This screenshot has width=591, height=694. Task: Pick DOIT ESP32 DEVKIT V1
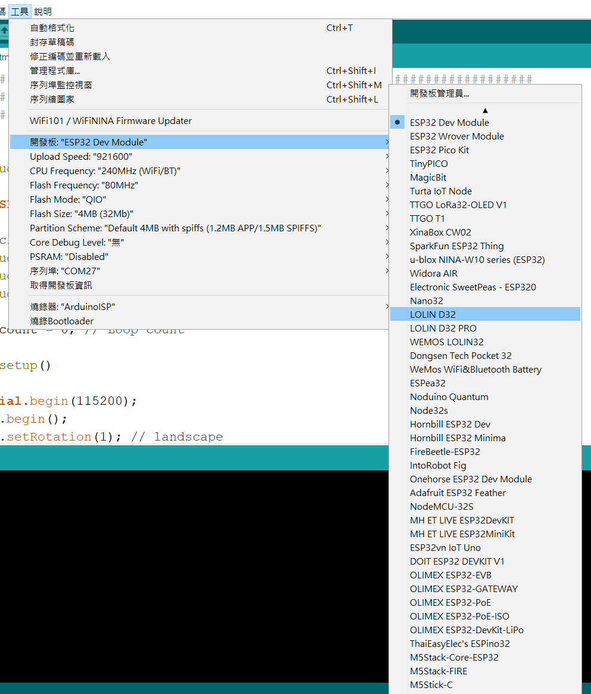click(486, 562)
